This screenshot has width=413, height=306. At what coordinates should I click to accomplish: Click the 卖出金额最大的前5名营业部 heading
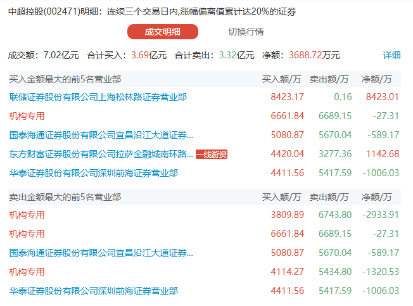65,197
